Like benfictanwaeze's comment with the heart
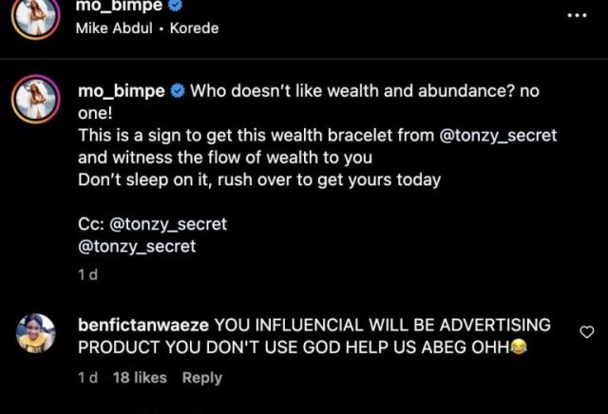Screen dimensions: 608x414 point(586,331)
